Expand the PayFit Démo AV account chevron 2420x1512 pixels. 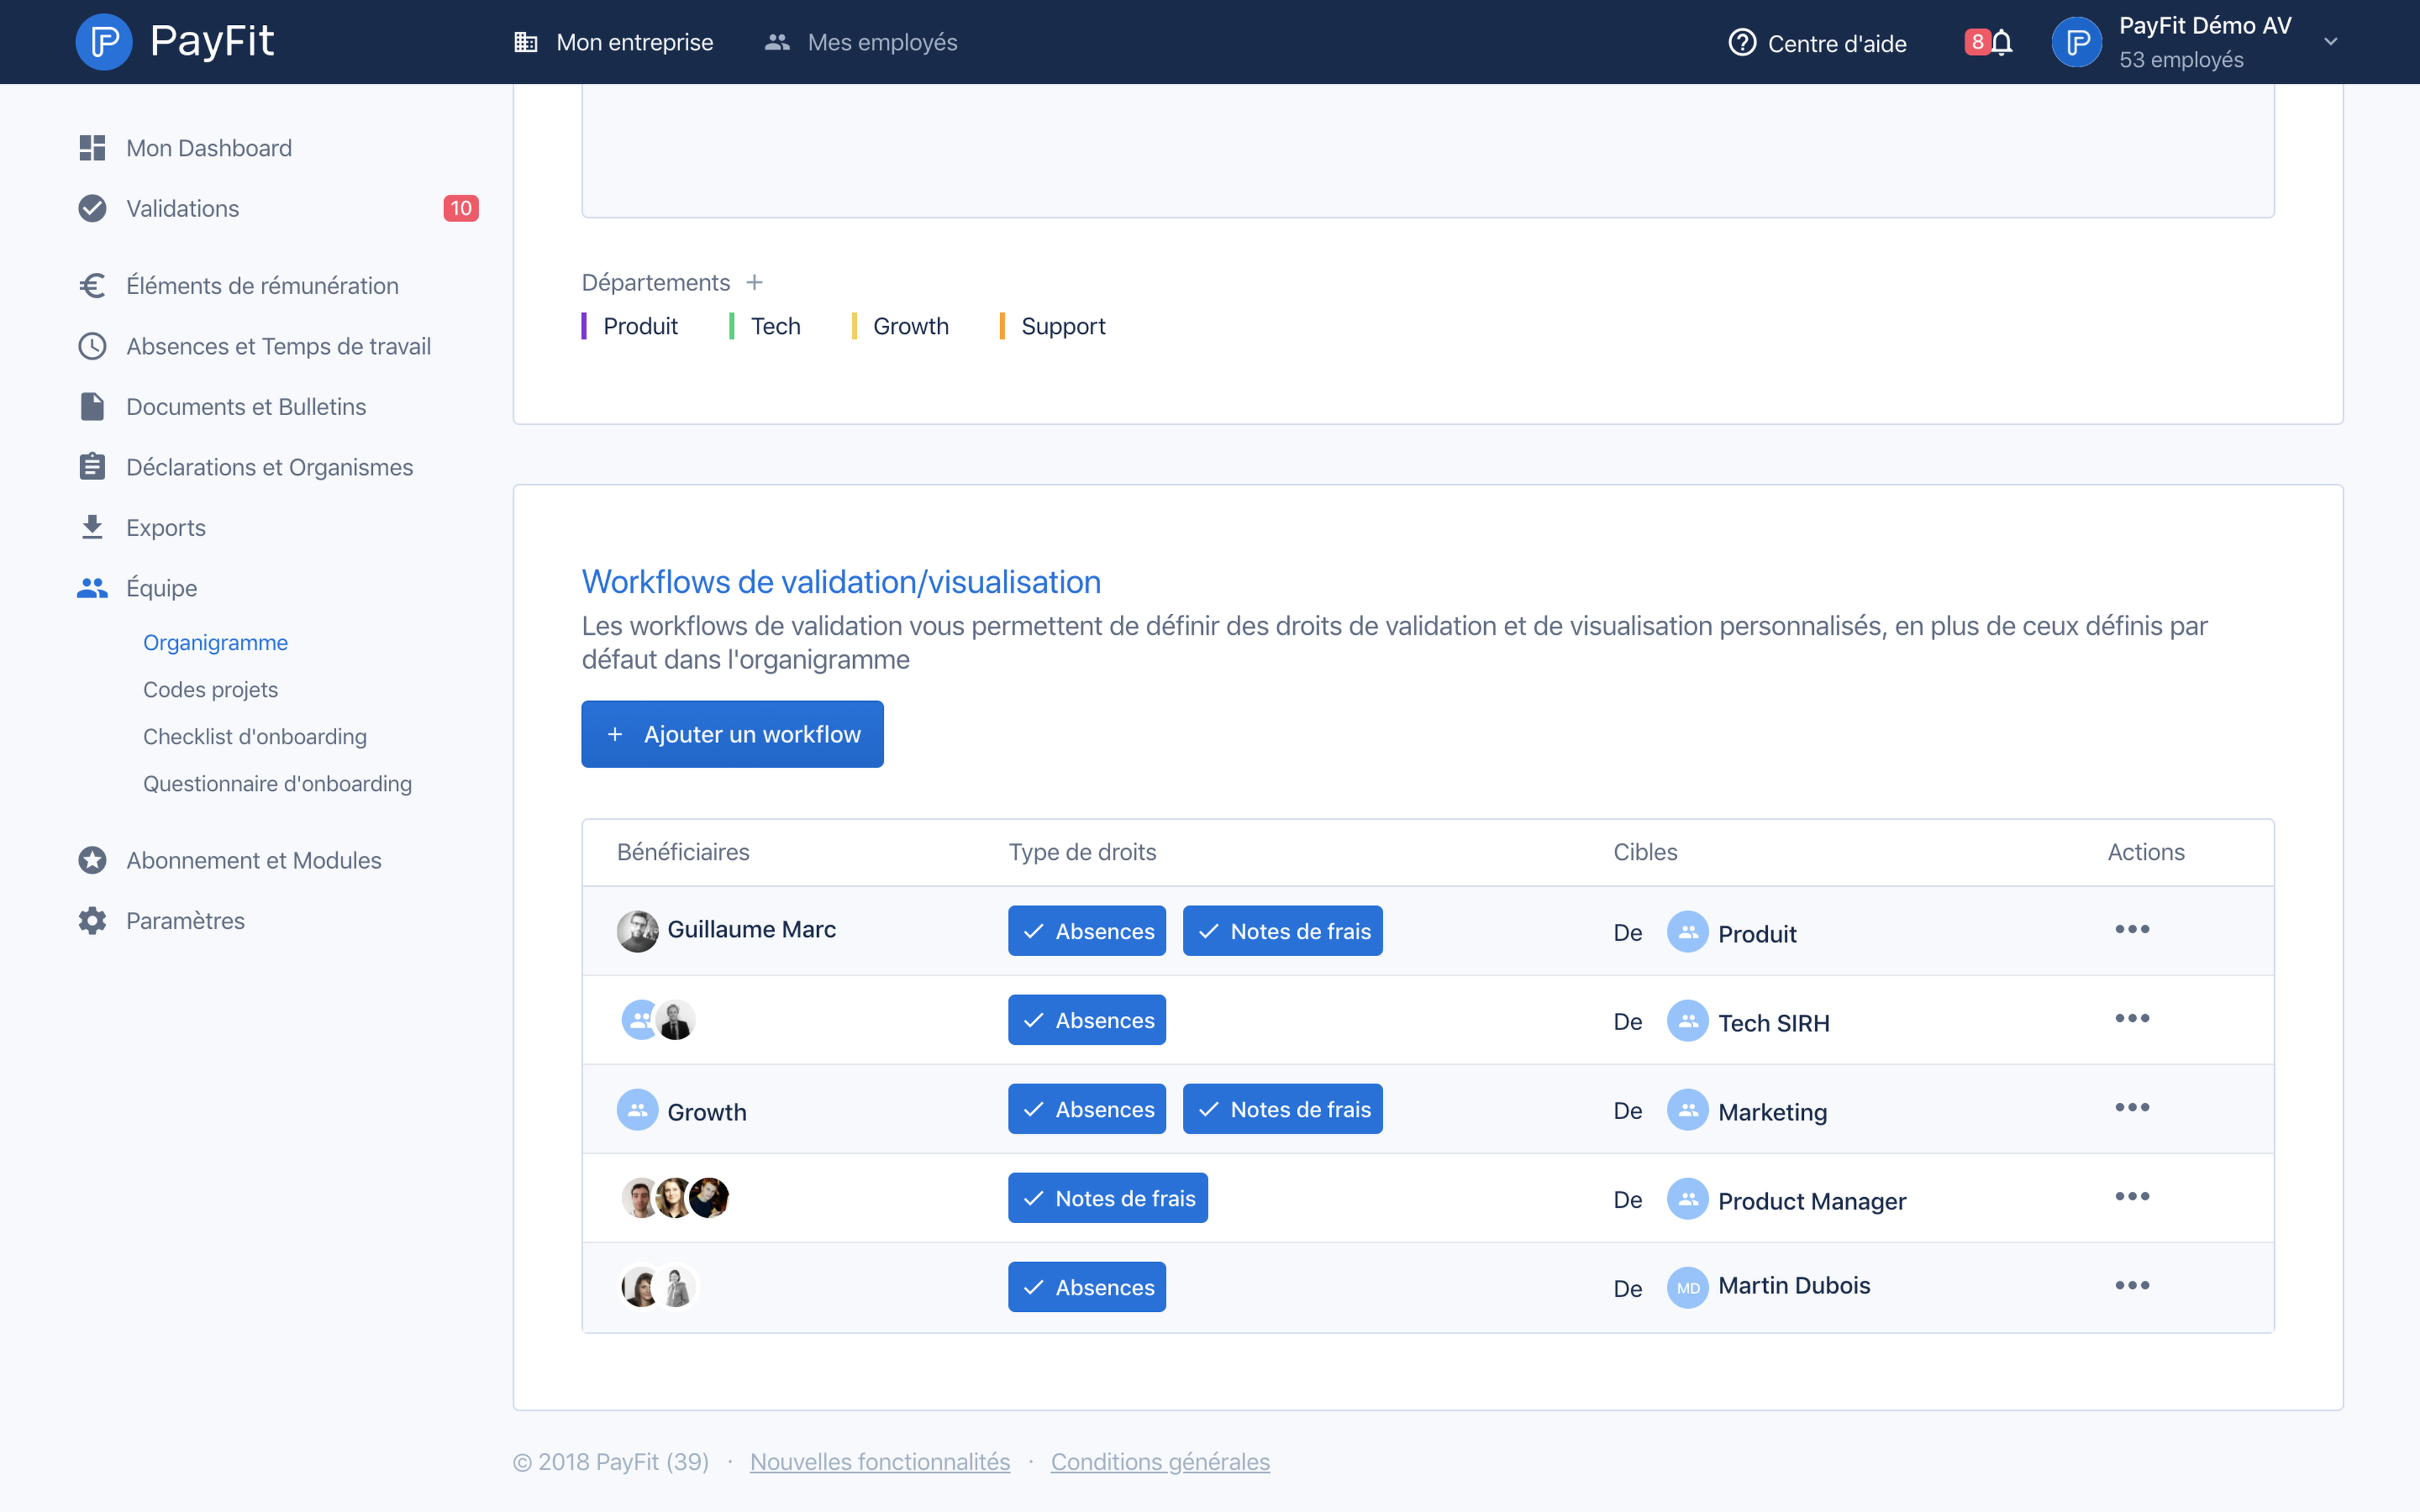coord(2330,42)
